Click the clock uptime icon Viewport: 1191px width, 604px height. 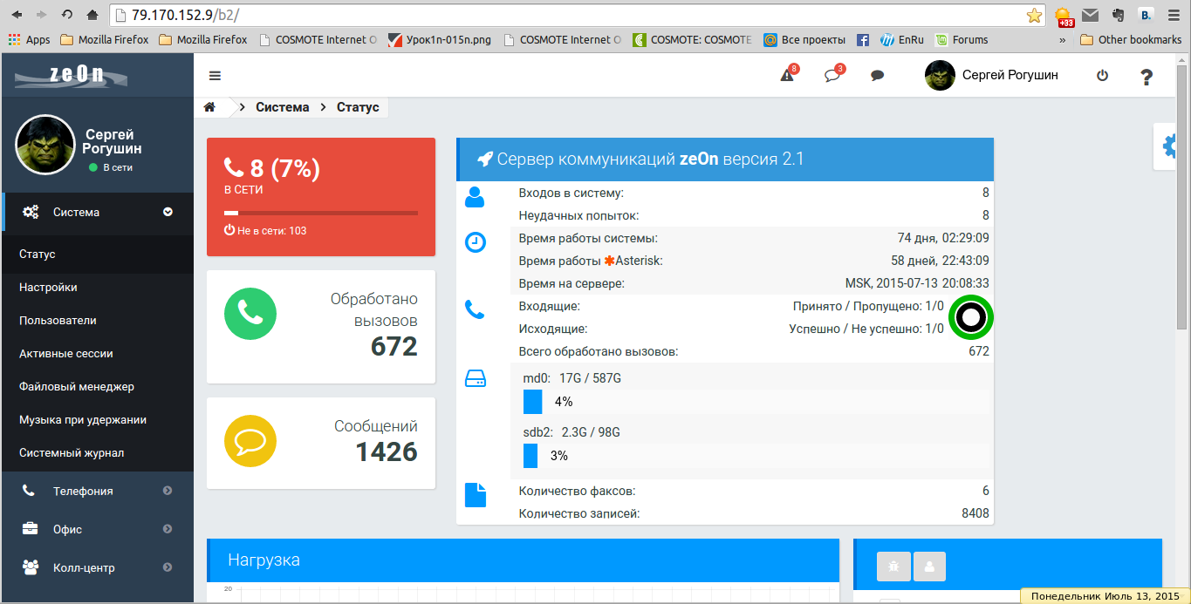tap(475, 242)
